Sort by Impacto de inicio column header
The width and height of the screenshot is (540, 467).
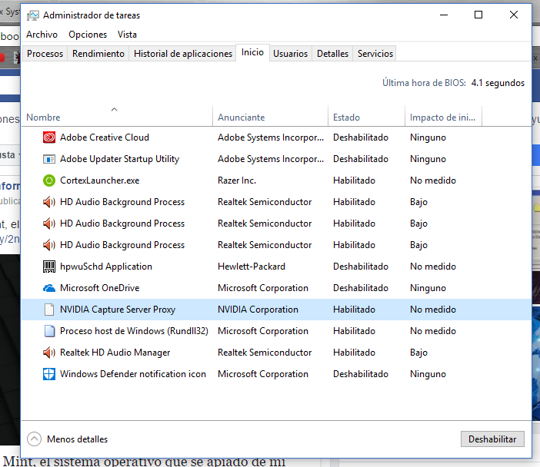coord(442,118)
